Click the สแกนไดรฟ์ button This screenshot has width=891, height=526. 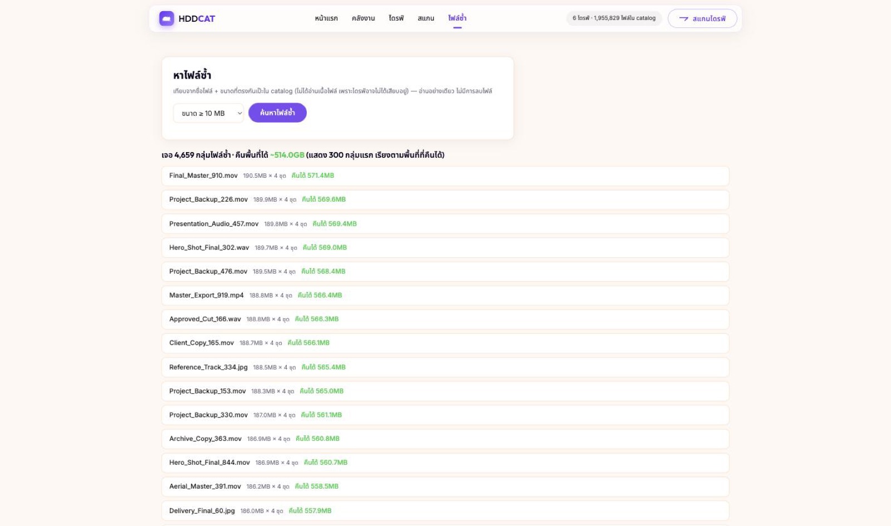point(702,18)
